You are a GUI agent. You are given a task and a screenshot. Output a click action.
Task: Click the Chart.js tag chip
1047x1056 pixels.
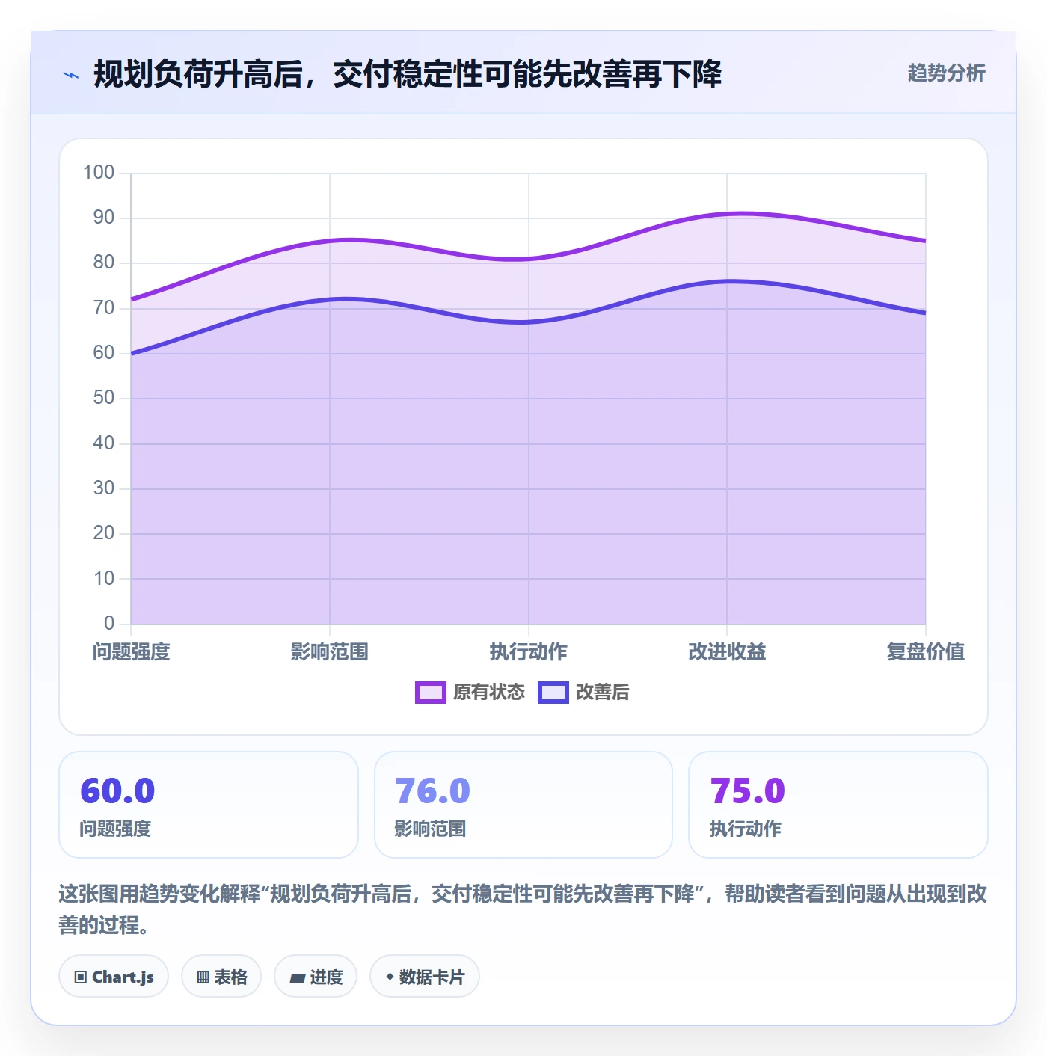pyautogui.click(x=114, y=977)
